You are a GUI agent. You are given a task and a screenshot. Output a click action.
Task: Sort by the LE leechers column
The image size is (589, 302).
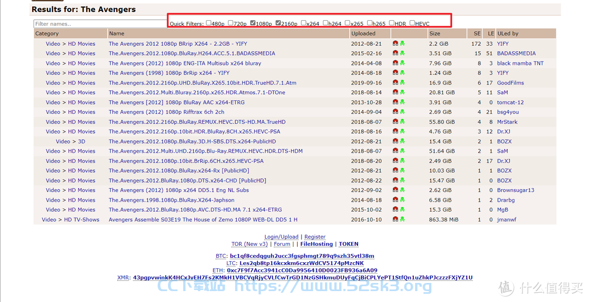[491, 33]
